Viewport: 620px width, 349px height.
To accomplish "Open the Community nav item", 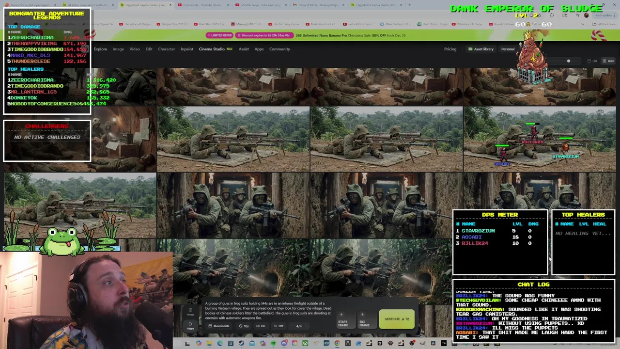I will click(x=279, y=49).
